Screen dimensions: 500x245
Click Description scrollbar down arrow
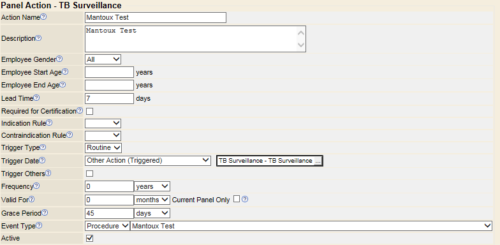click(x=301, y=45)
